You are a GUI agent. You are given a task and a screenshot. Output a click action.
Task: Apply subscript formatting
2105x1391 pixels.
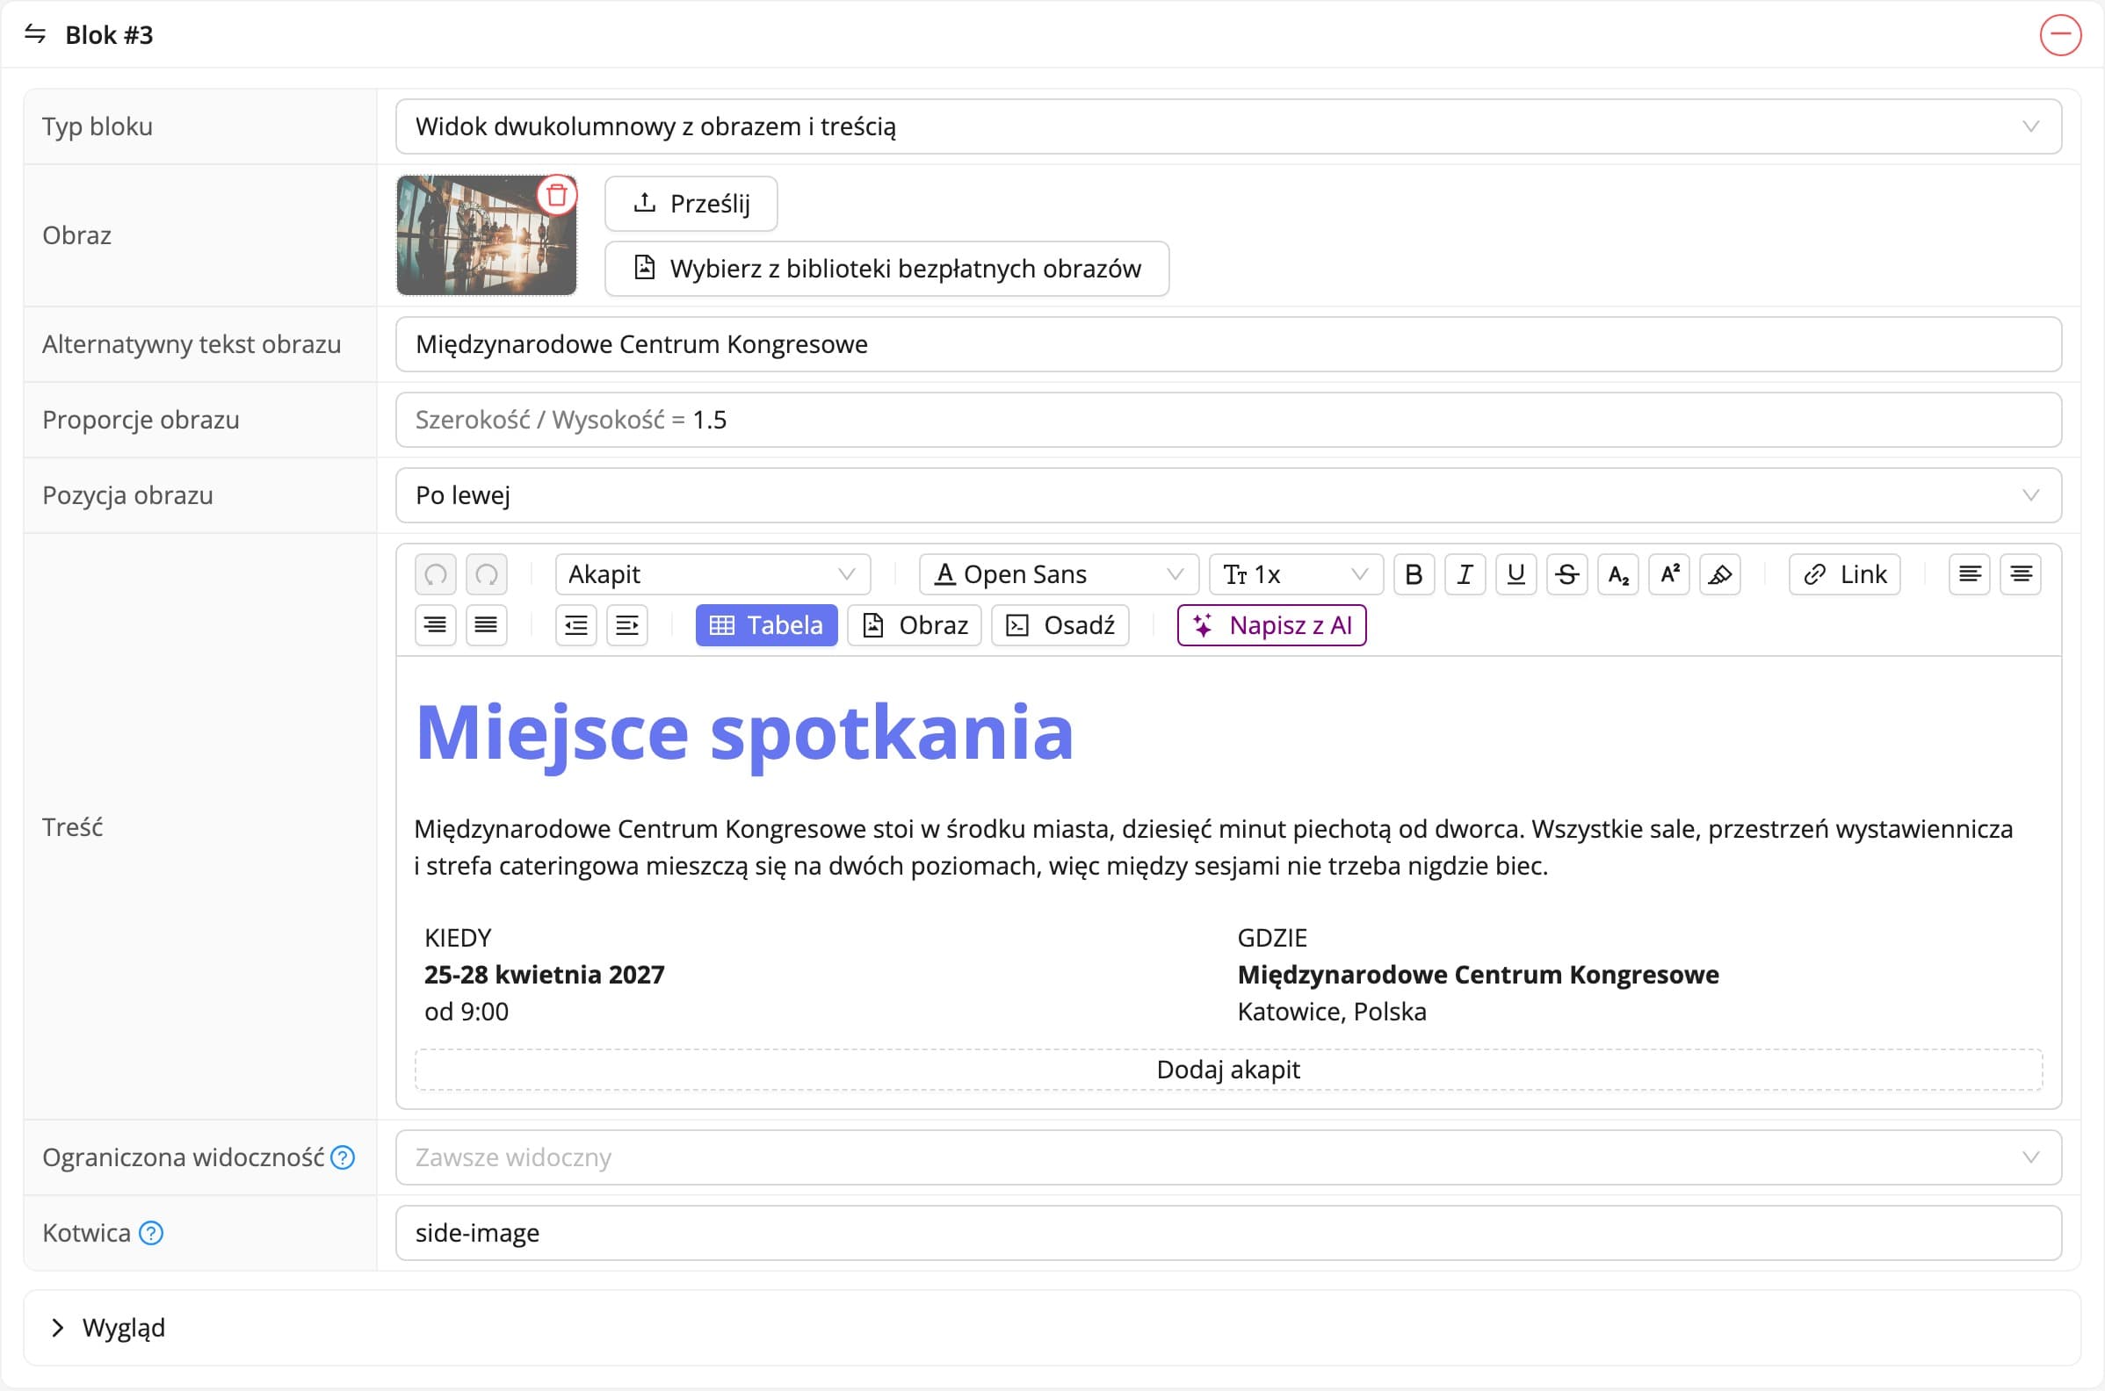pyautogui.click(x=1617, y=575)
